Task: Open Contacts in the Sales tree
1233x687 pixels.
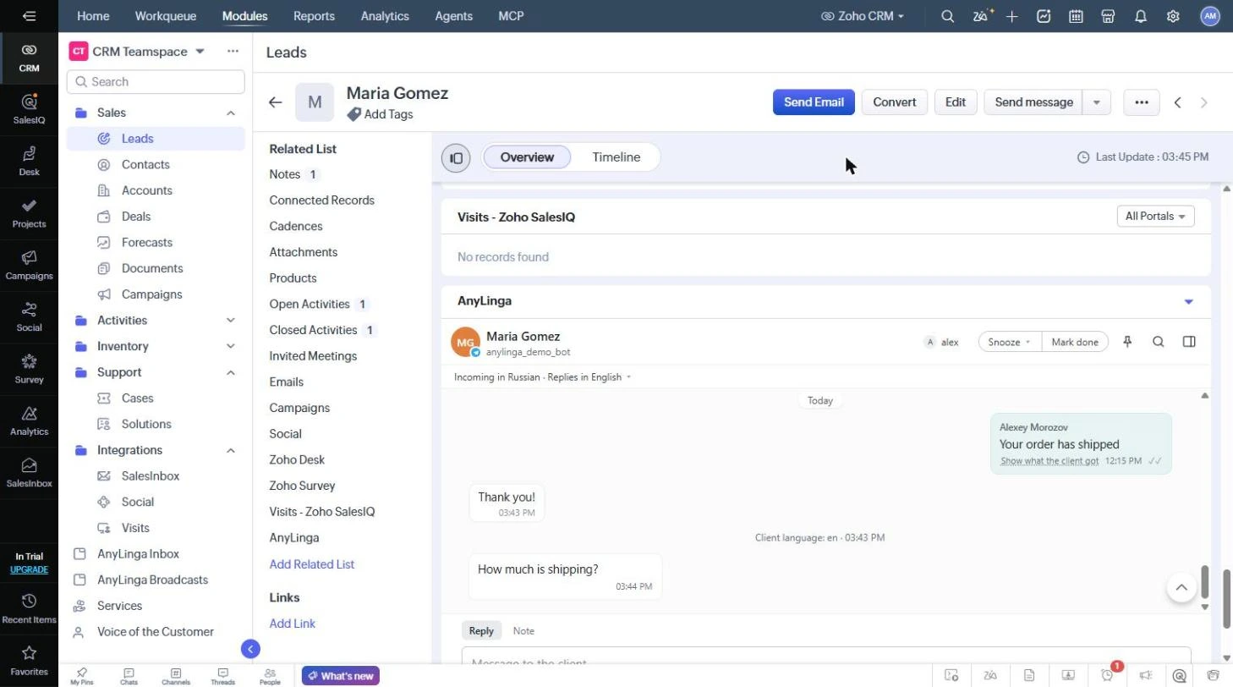Action: coord(145,165)
